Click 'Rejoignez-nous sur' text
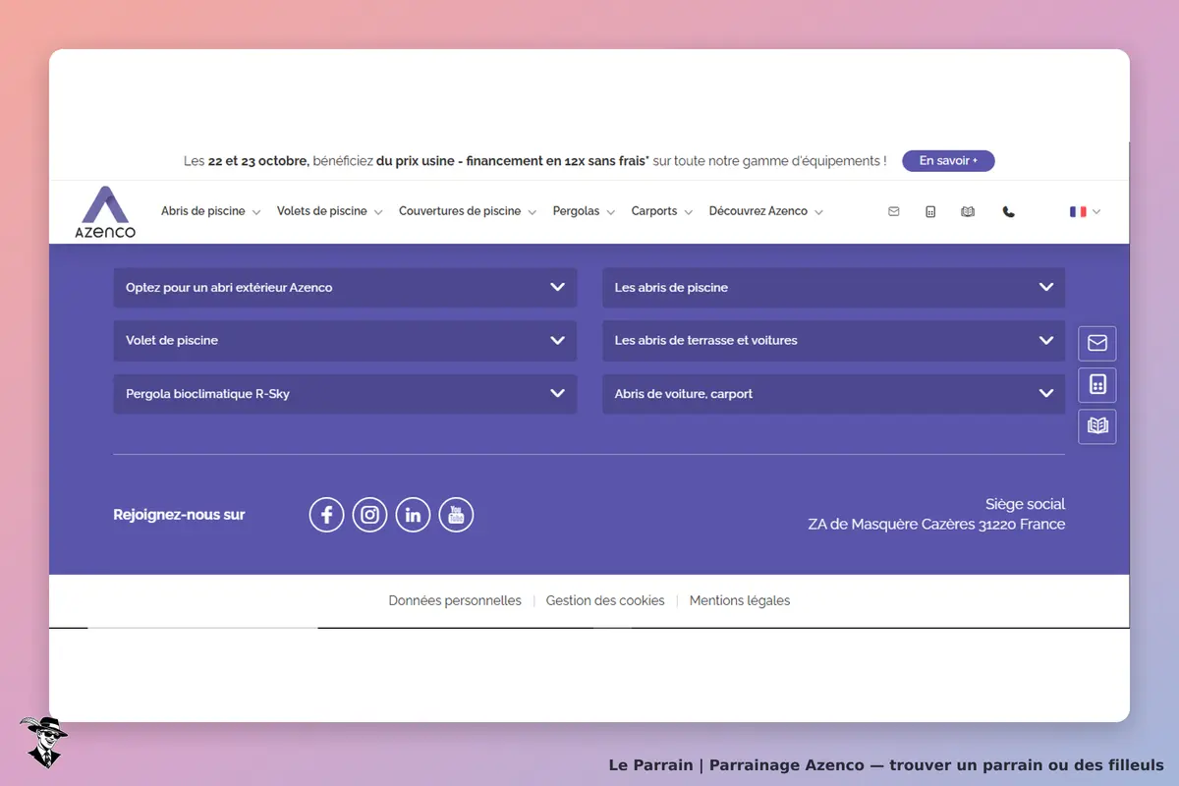This screenshot has height=786, width=1179. click(x=180, y=515)
